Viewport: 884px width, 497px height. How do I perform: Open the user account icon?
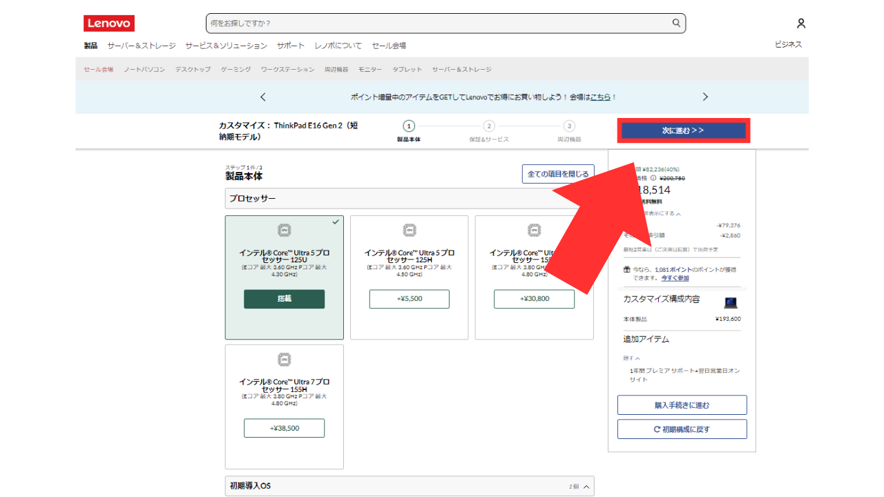(x=800, y=23)
